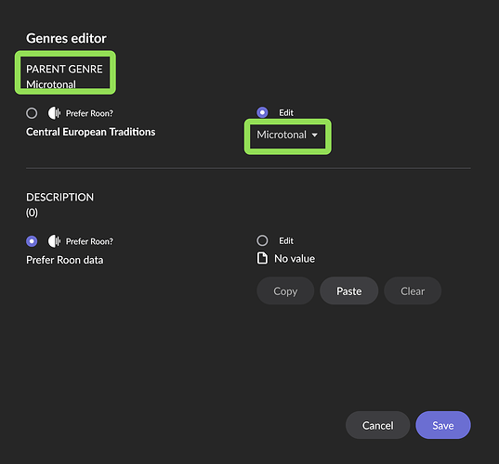
Task: Click Roon logo icon in Parent Genre row
Action: click(54, 113)
